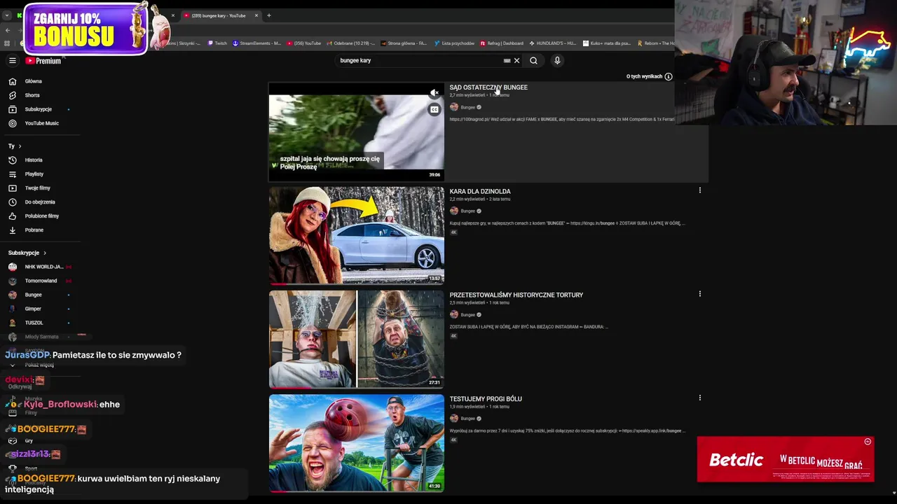Open the StreamElements bookmark
Screen dimensions: 897x504
point(256,43)
